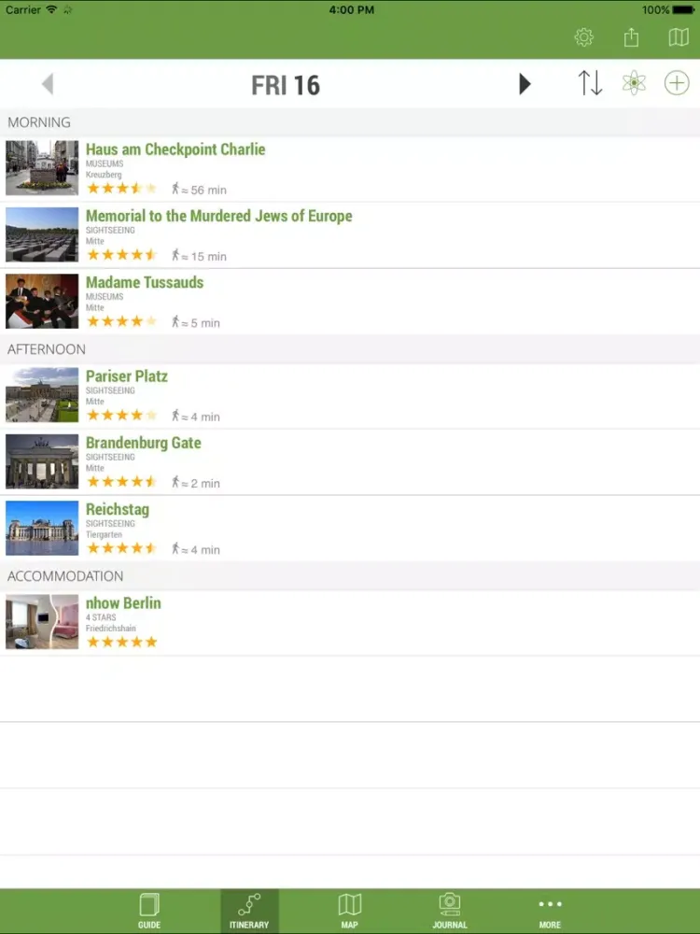Image resolution: width=700 pixels, height=934 pixels.
Task: Tap the Wi-Fi icon in status bar
Action: click(x=51, y=9)
